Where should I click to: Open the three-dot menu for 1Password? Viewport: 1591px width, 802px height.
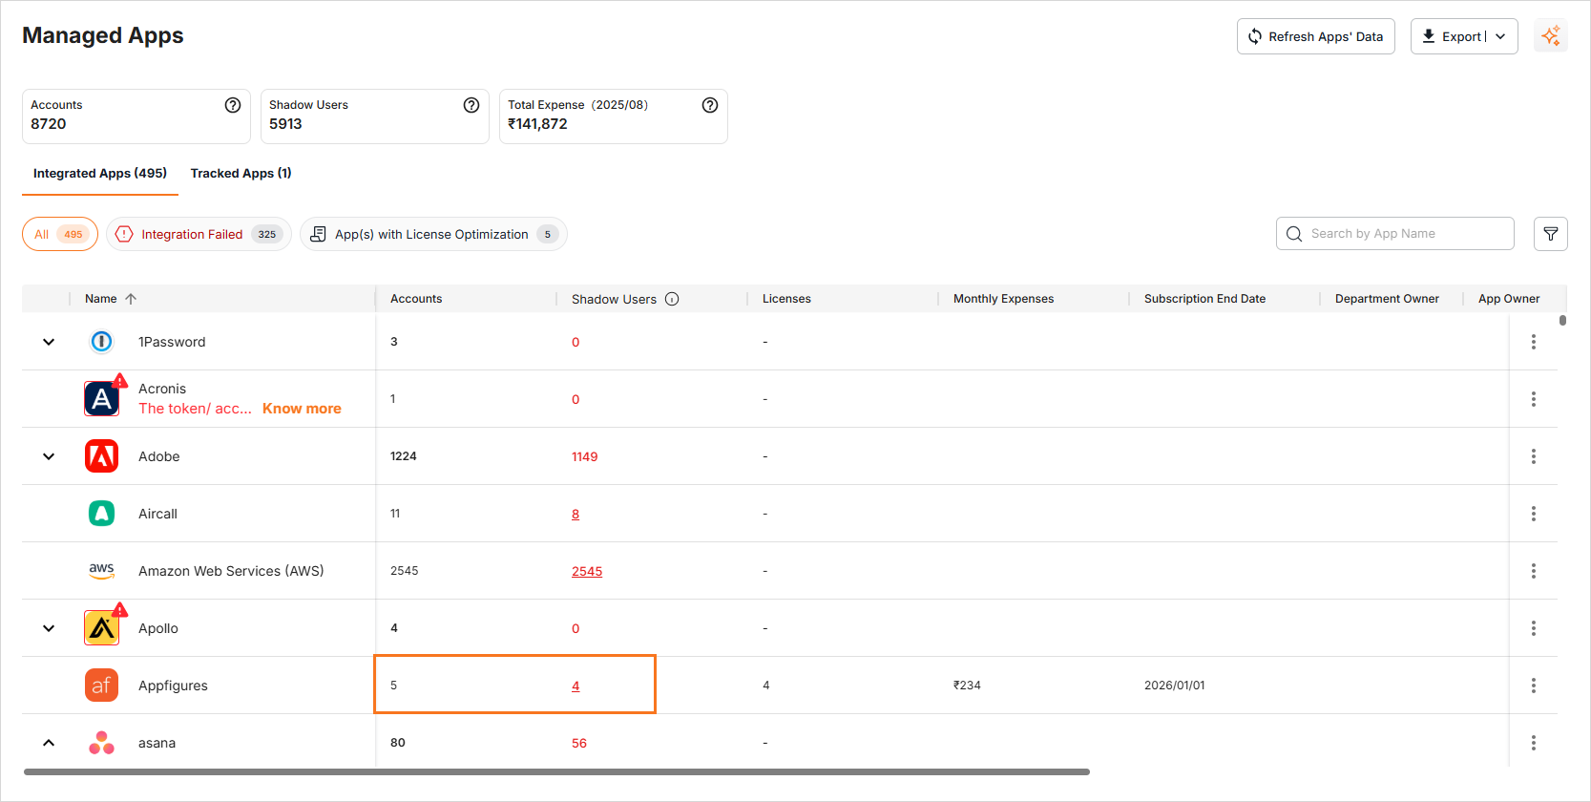click(x=1534, y=342)
